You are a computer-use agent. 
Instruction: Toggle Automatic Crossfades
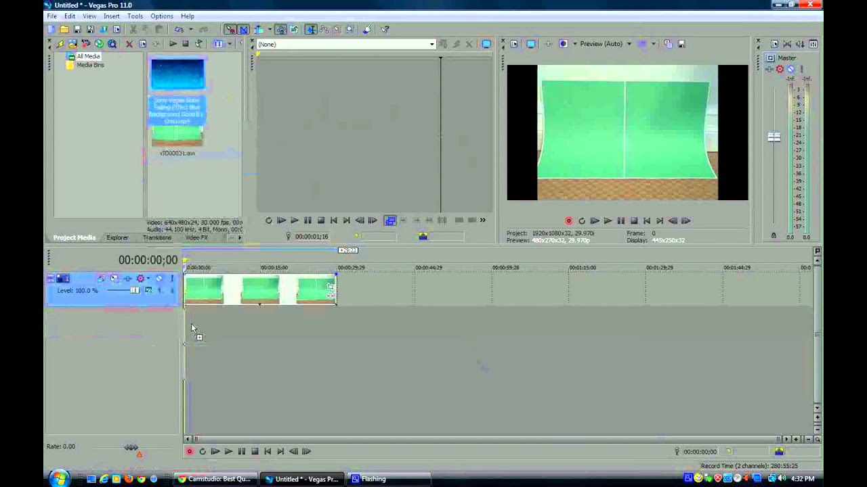point(244,29)
